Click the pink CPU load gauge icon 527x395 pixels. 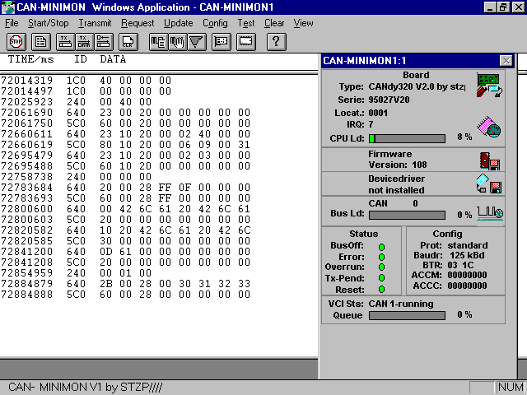pos(489,127)
